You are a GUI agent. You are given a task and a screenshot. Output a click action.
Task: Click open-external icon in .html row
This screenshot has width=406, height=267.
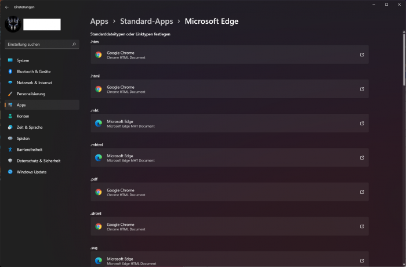coord(362,89)
